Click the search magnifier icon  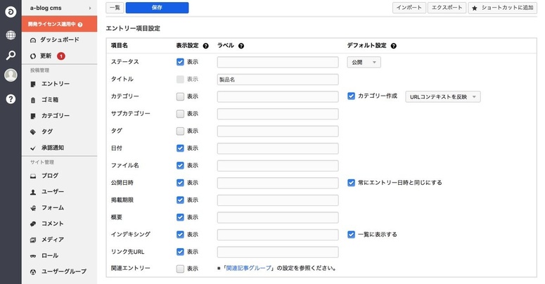pyautogui.click(x=11, y=56)
